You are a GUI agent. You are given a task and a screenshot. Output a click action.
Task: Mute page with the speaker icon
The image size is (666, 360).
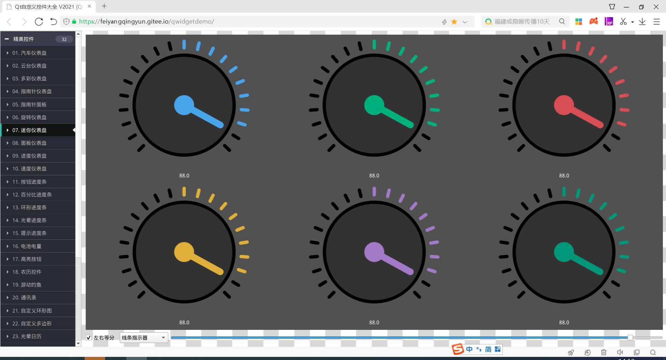point(620,352)
